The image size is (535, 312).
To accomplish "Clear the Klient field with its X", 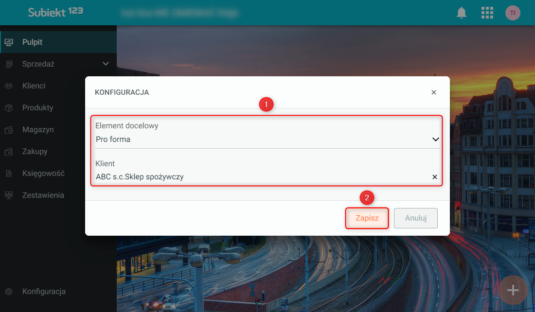I will [435, 176].
